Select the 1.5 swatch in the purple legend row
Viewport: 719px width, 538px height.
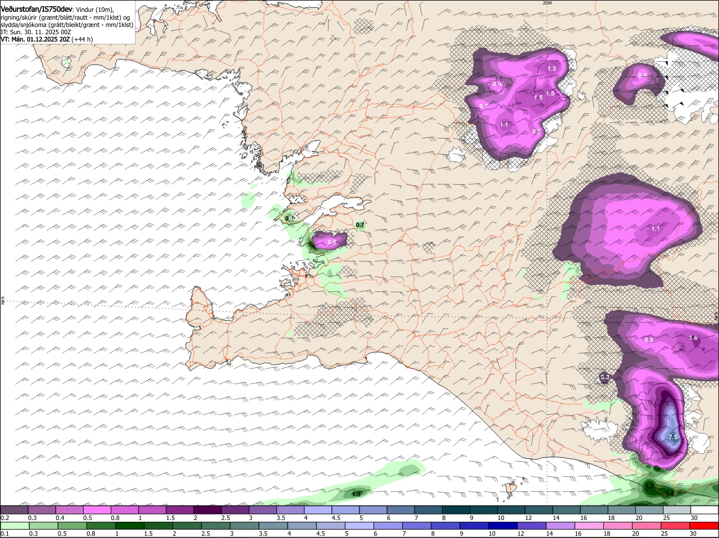click(x=180, y=509)
